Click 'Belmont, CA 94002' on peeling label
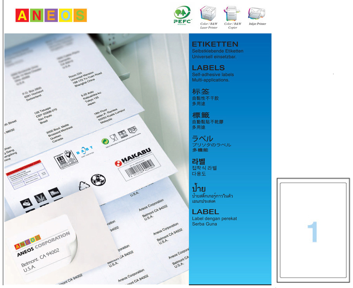353x288 pixels. [x=40, y=258]
